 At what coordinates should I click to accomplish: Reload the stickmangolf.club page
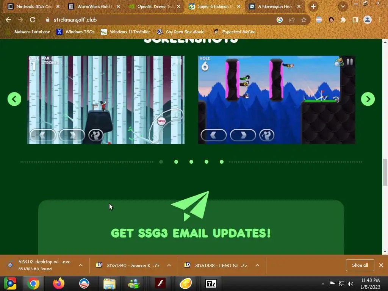(33, 20)
